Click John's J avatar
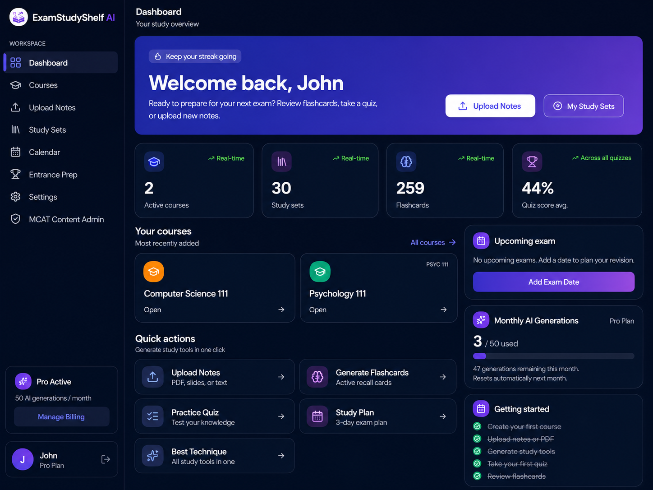653x490 pixels. (23, 459)
